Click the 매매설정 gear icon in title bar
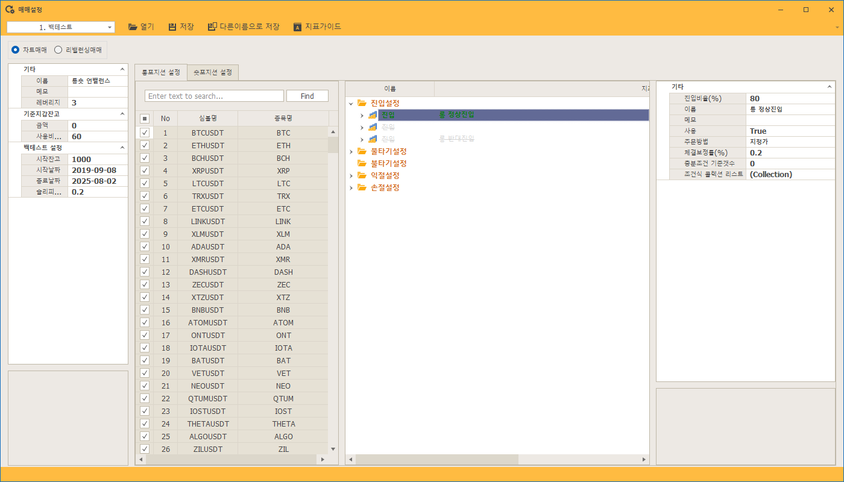 point(10,10)
